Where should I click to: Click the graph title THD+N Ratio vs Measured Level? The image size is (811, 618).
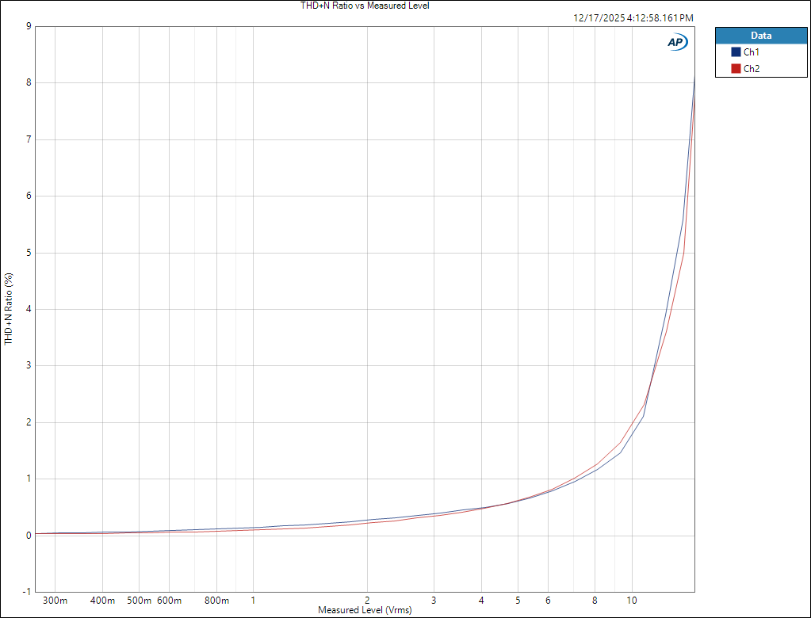click(x=365, y=6)
